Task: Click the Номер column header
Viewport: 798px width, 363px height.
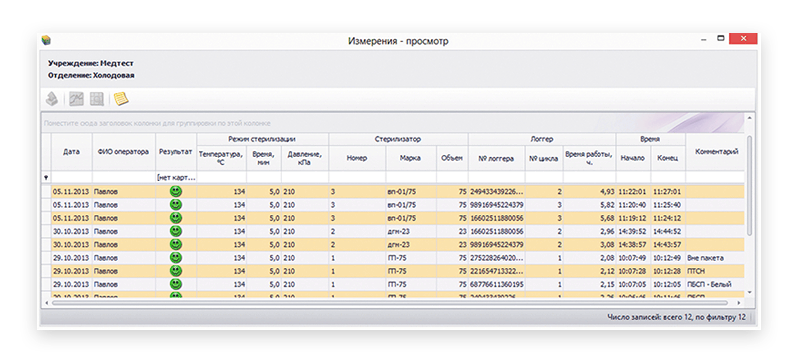Action: [x=357, y=158]
